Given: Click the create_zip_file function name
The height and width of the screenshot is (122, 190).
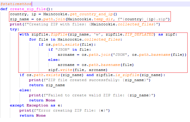Looking at the screenshot, I should point(28,9).
